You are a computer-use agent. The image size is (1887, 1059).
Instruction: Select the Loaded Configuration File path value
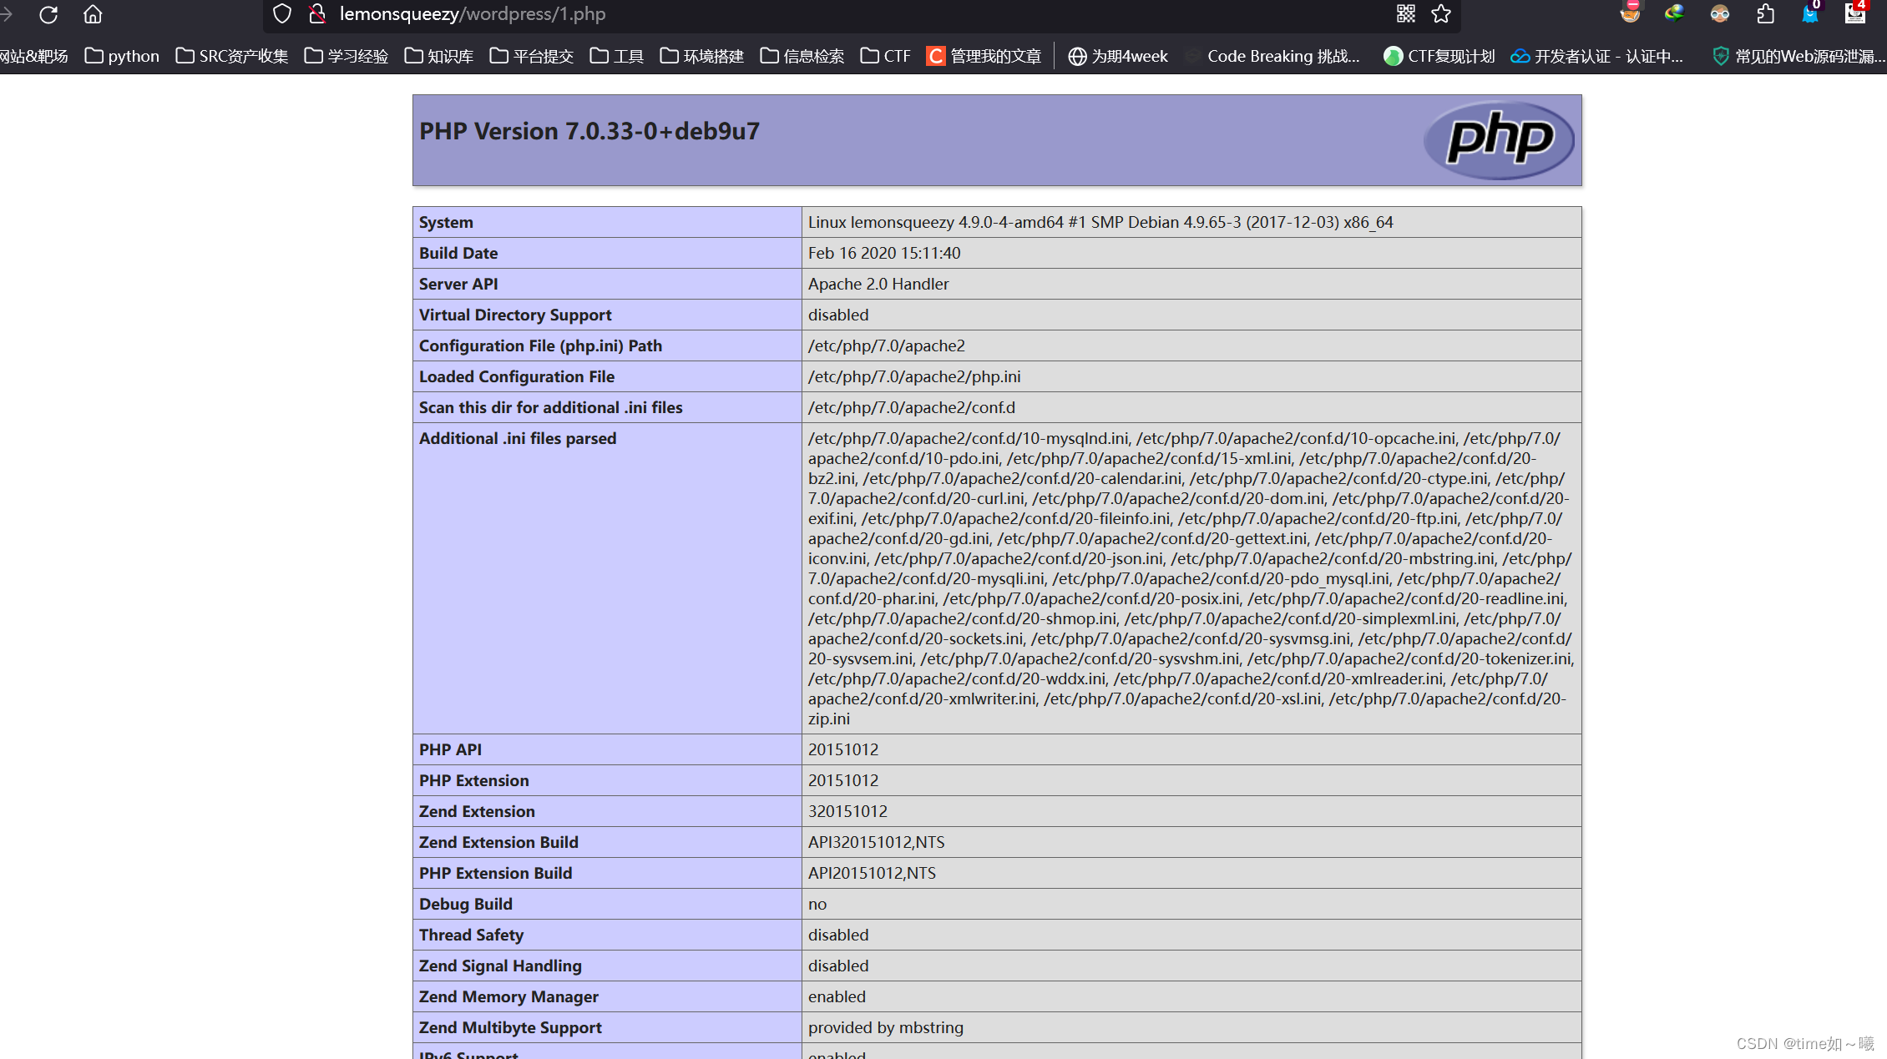point(914,376)
